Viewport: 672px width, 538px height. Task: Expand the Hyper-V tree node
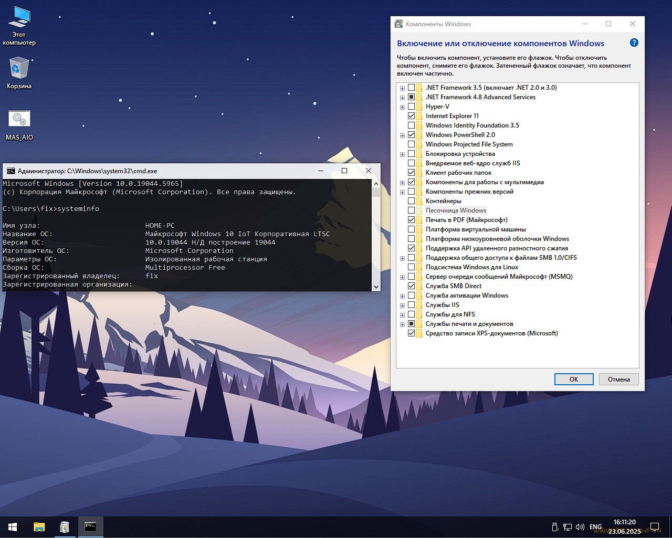click(402, 107)
